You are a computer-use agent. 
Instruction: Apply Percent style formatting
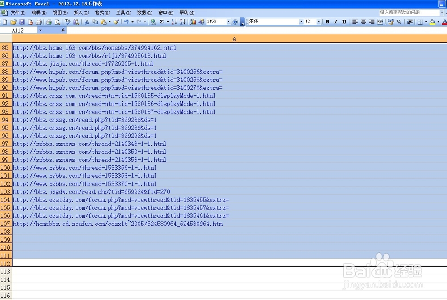(399, 21)
